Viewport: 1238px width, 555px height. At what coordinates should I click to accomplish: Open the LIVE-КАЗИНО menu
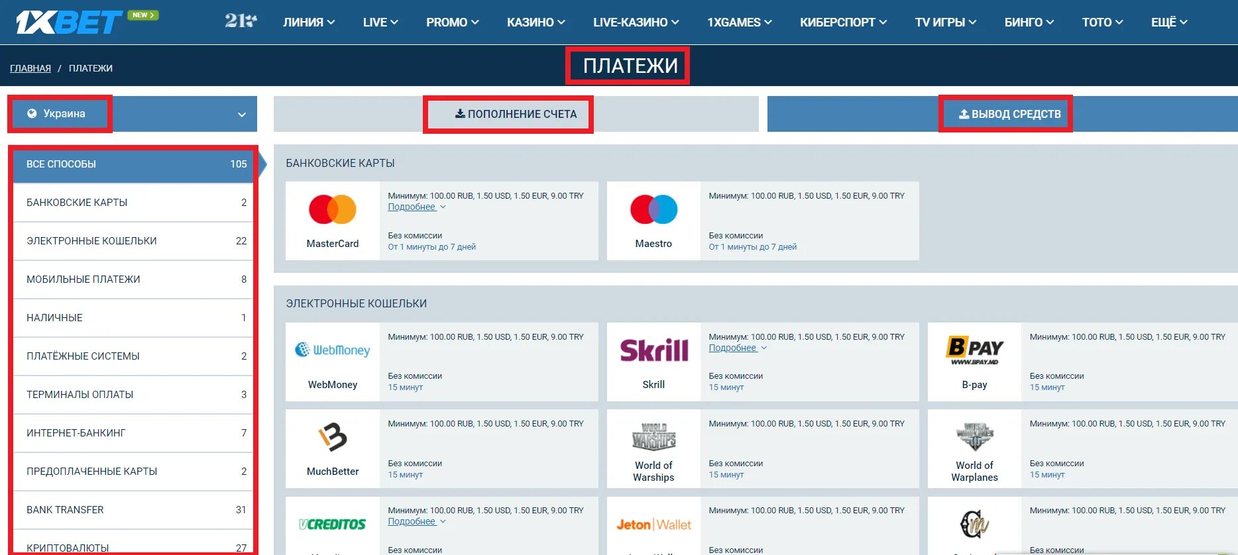coord(636,23)
